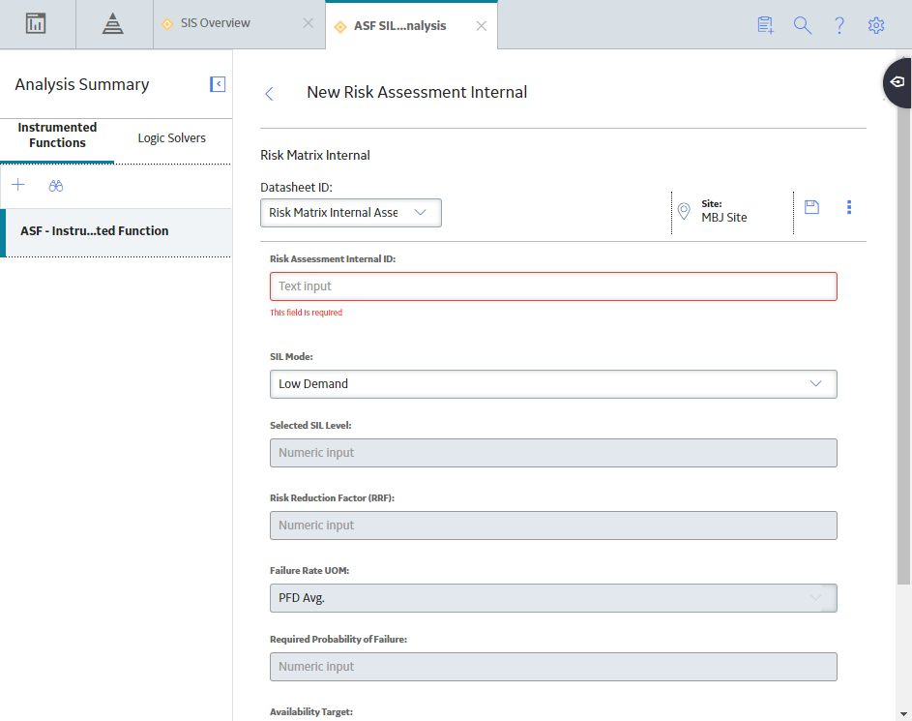The width and height of the screenshot is (912, 721).
Task: Open the side help drawer icon
Action: tap(898, 82)
